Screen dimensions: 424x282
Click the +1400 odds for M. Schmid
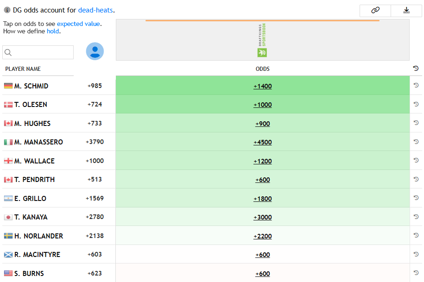click(262, 86)
